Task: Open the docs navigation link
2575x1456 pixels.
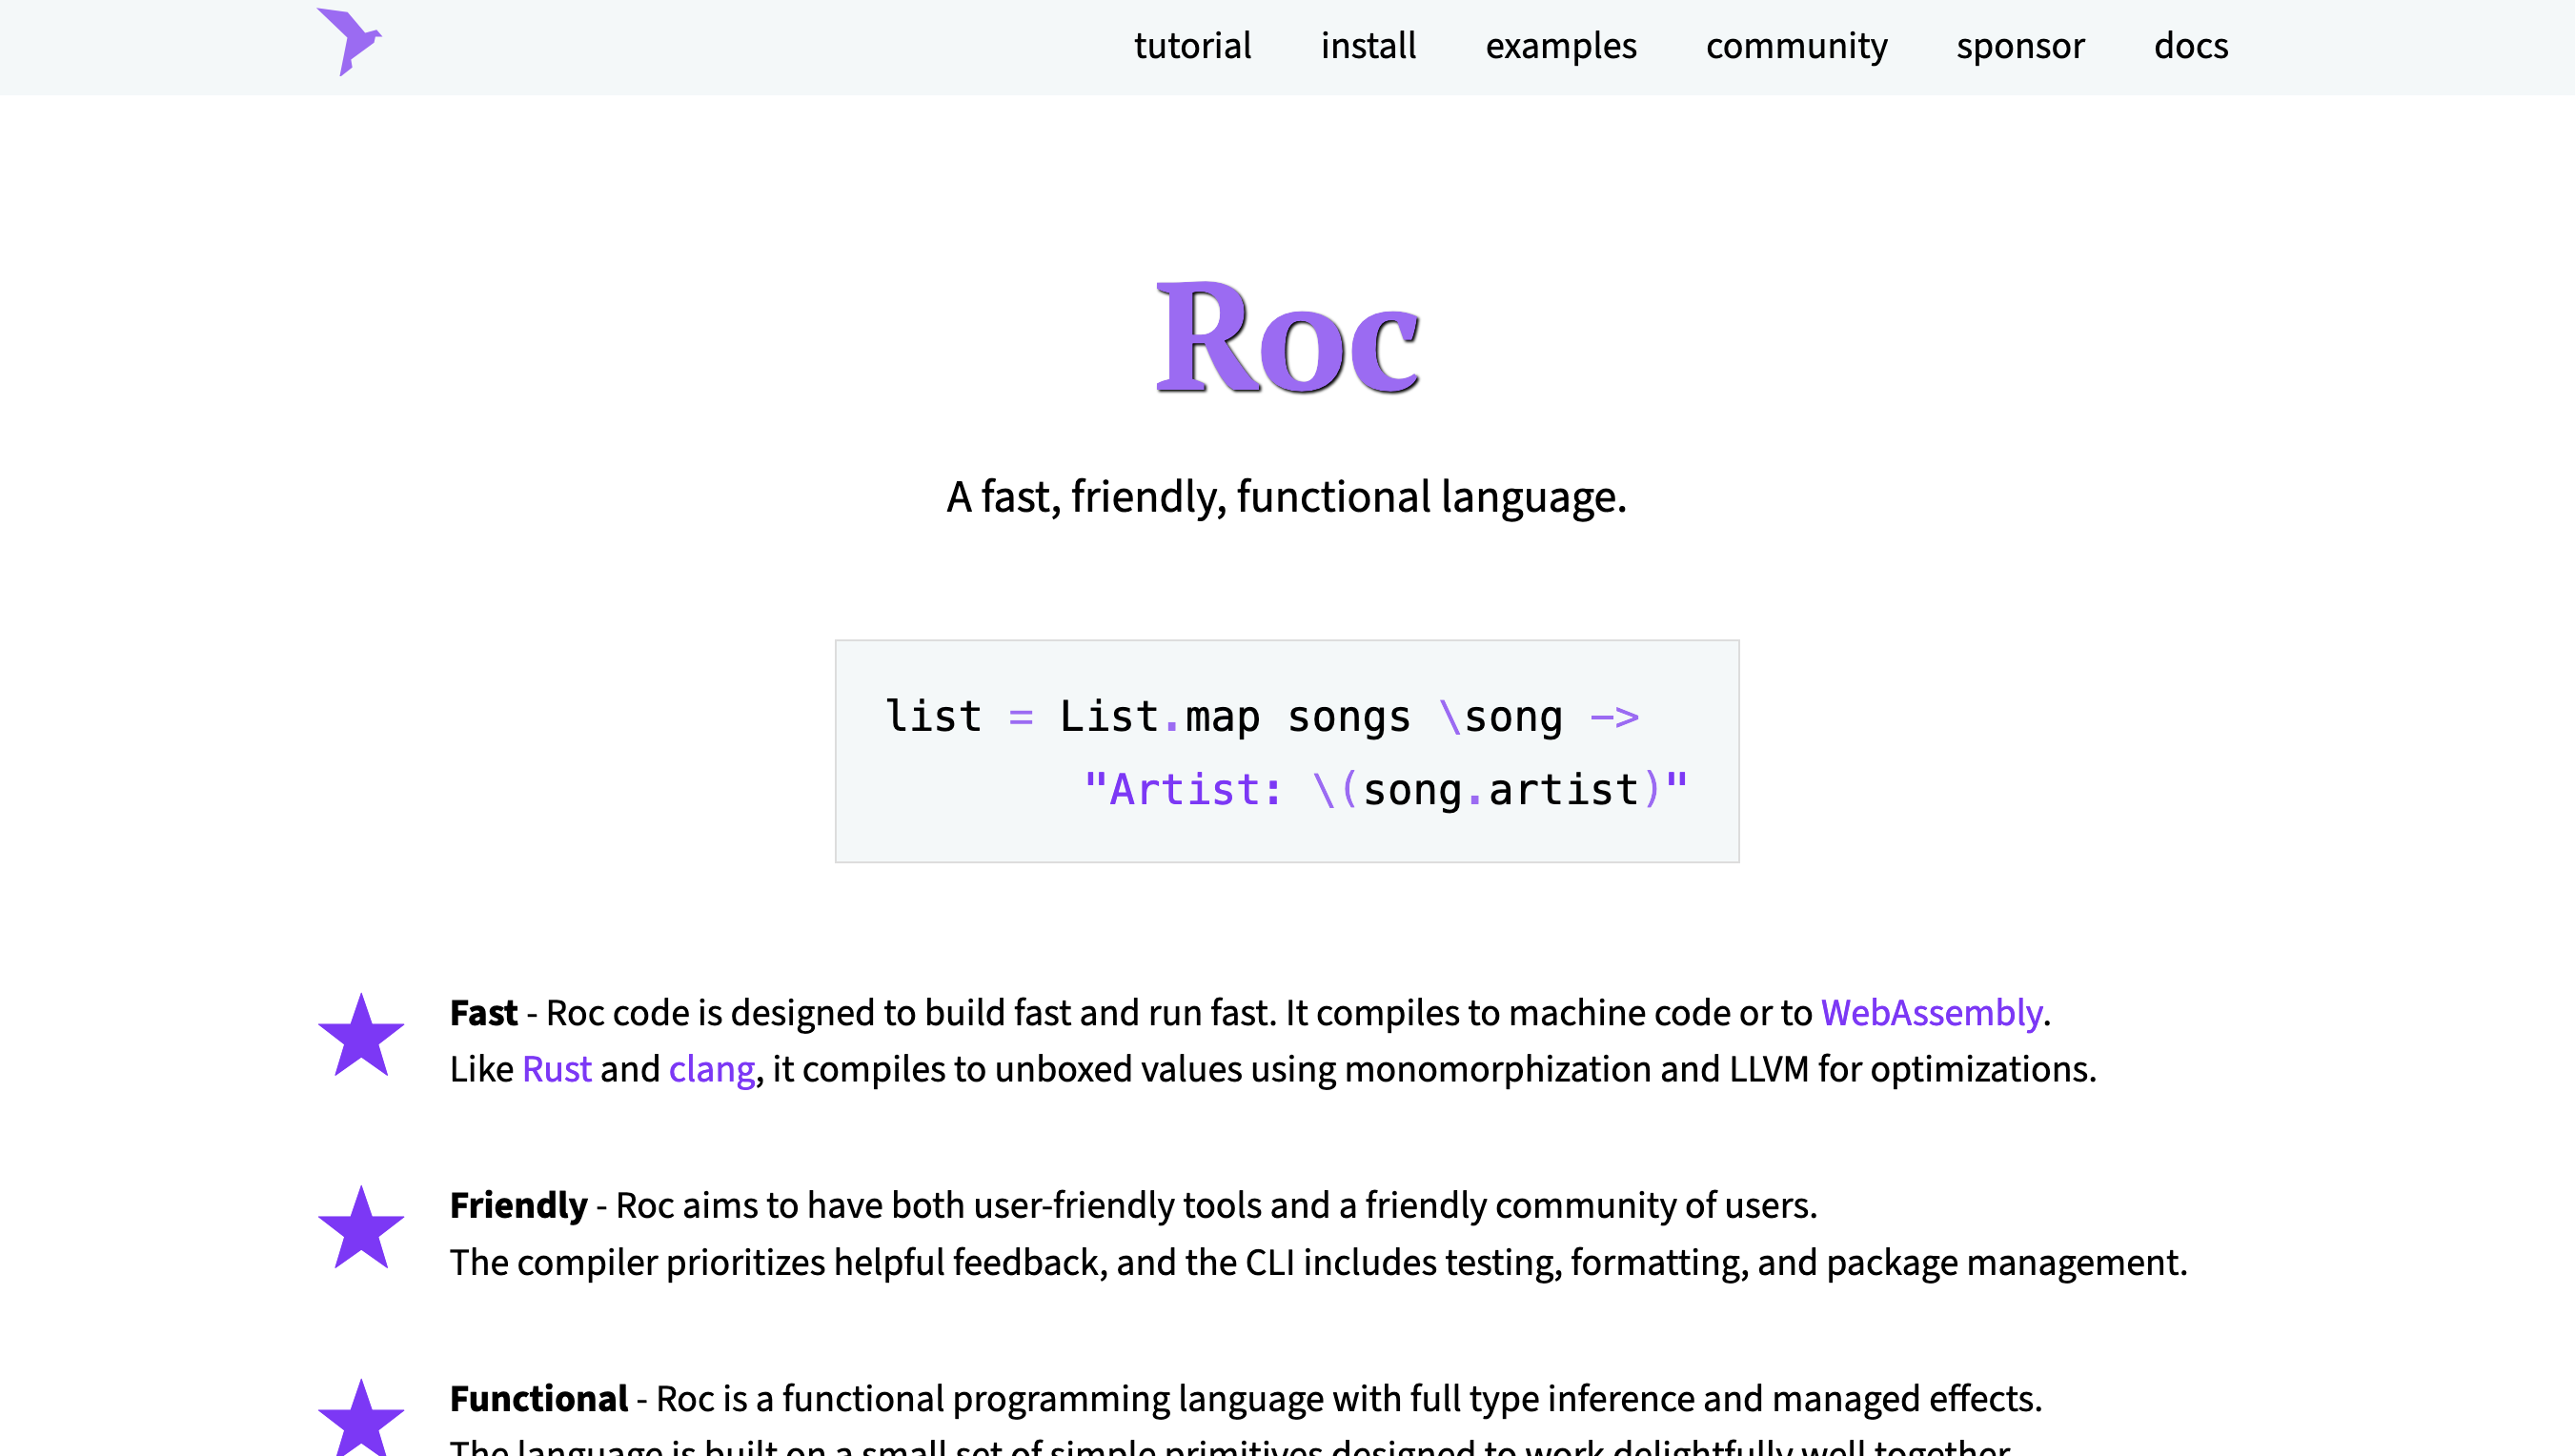Action: [x=2191, y=46]
